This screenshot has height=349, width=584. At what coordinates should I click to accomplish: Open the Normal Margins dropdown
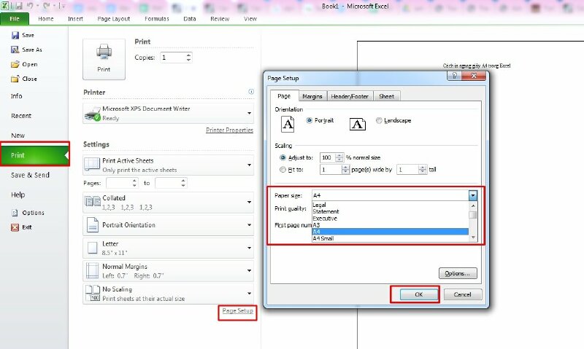point(249,272)
